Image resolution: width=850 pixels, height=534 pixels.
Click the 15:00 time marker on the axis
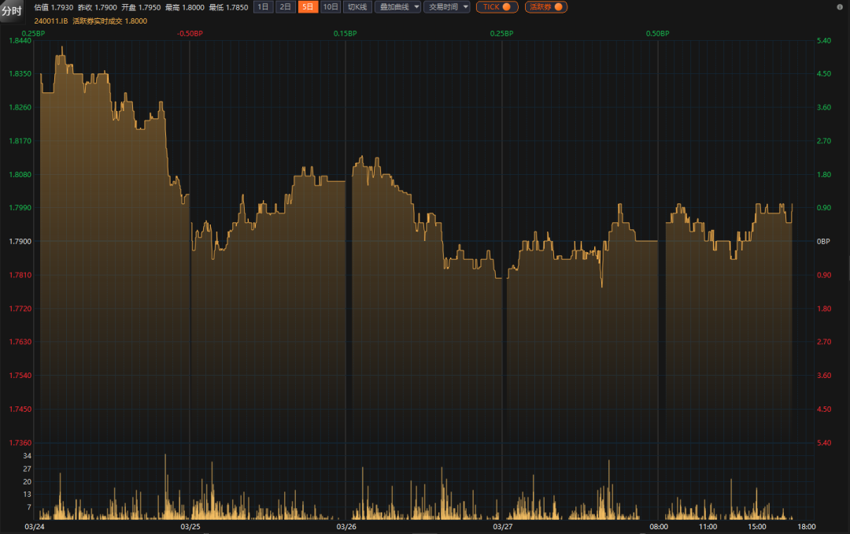click(x=756, y=526)
